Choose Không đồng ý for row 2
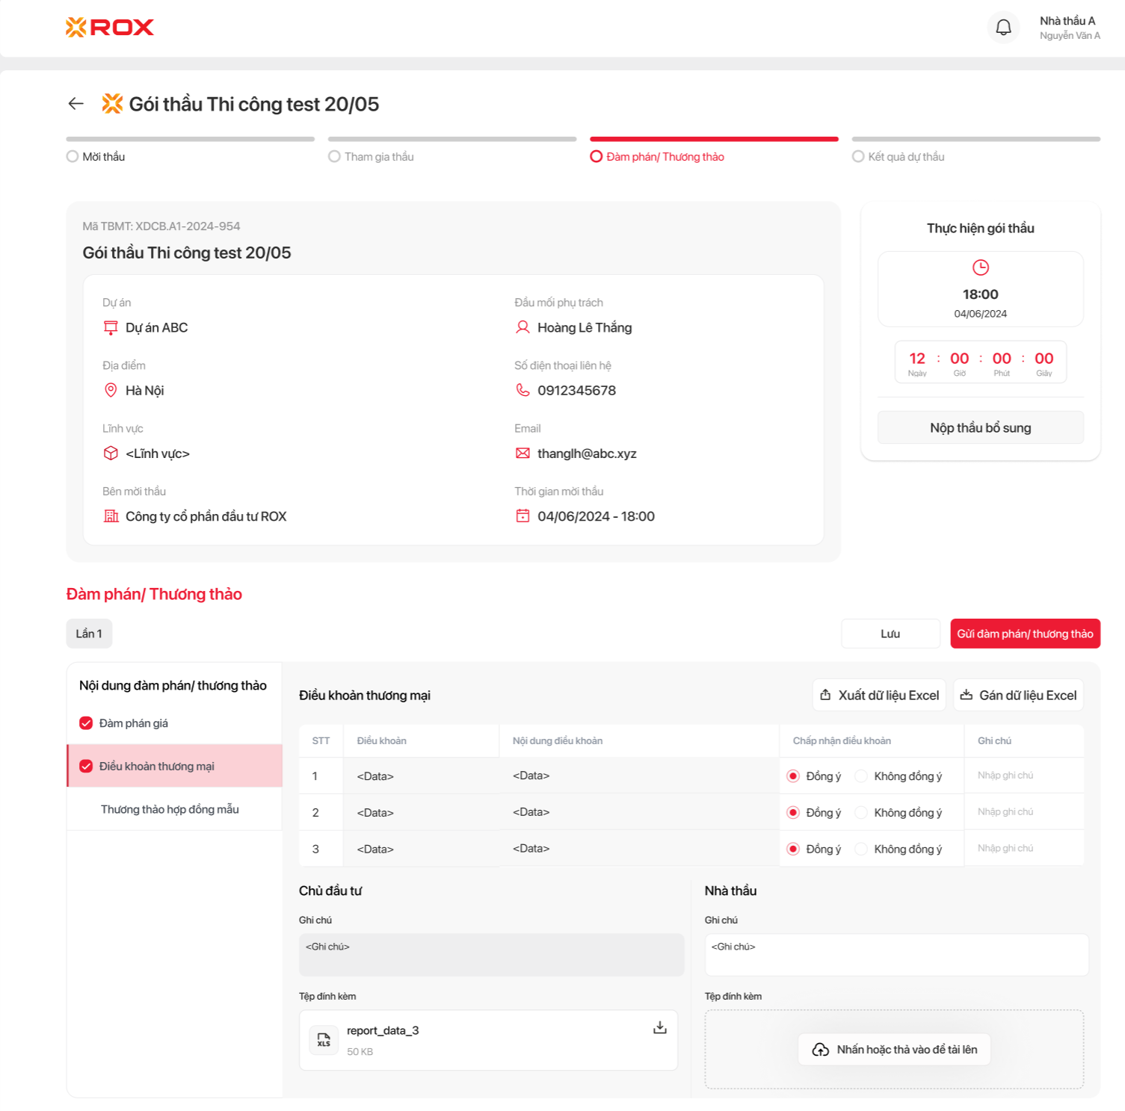1125x1111 pixels. 862,813
